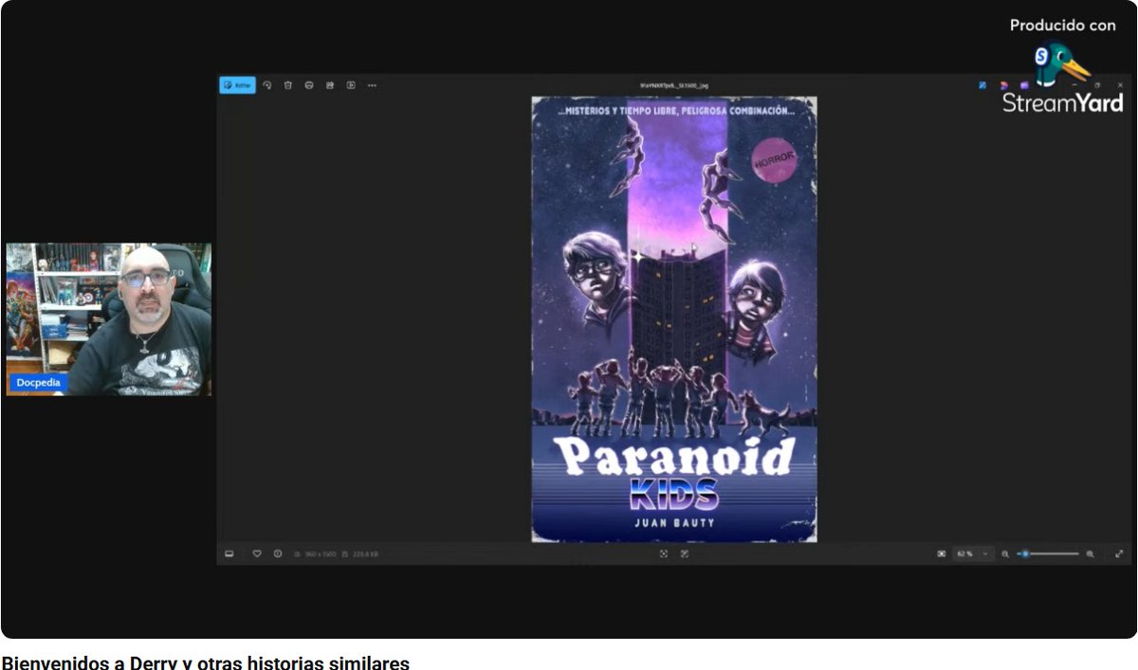Toggle the filmstrip at the bottom left
Viewport: 1138px width, 670px height.
[x=229, y=553]
